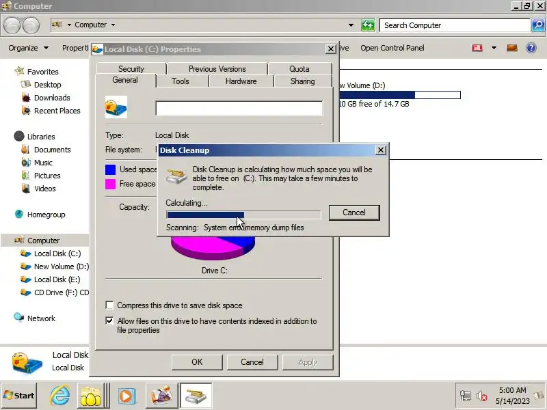The height and width of the screenshot is (410, 547).
Task: Open the Pictures library icon
Action: 25,176
